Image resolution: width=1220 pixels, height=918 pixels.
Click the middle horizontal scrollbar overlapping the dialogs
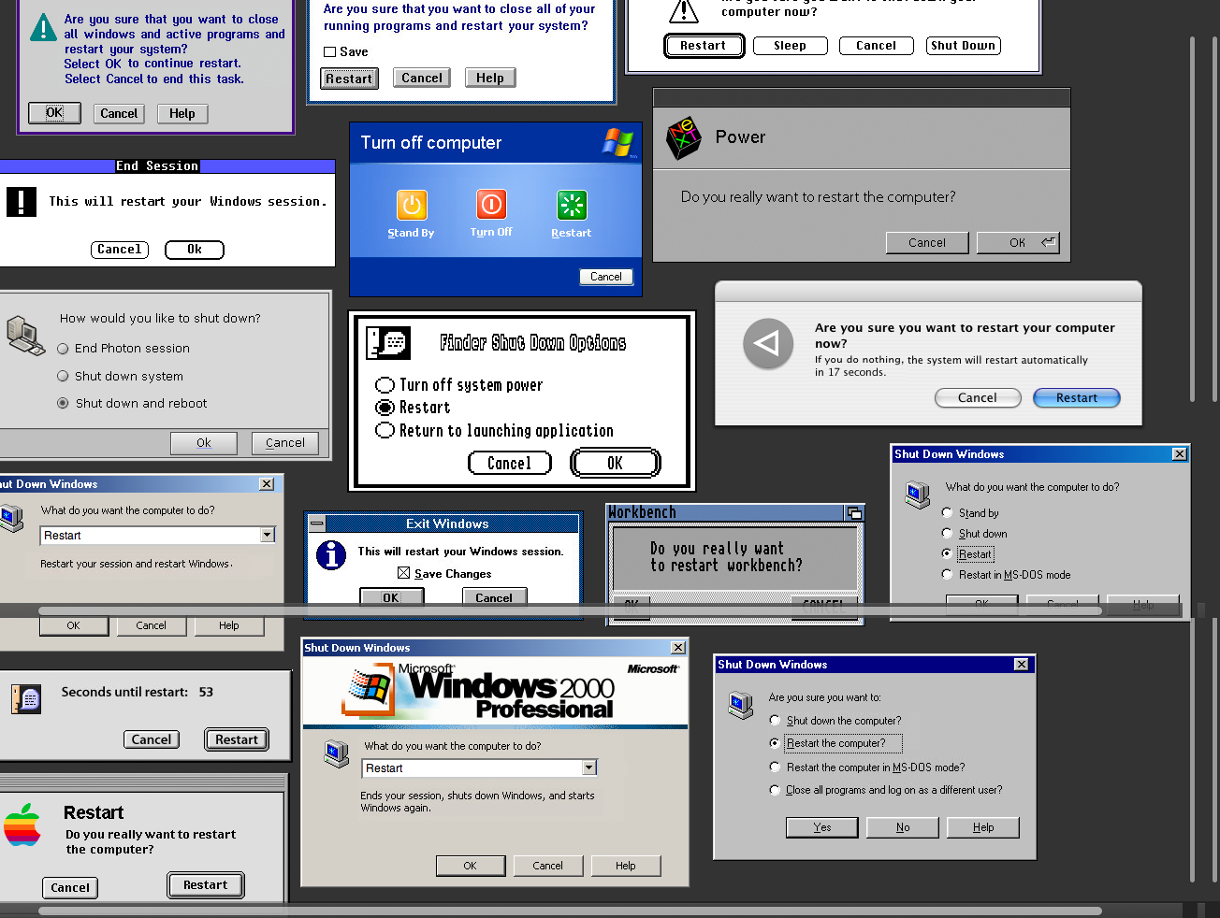[571, 610]
